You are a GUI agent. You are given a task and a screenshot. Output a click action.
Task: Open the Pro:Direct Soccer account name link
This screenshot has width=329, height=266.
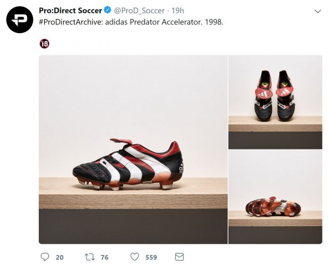click(x=70, y=11)
